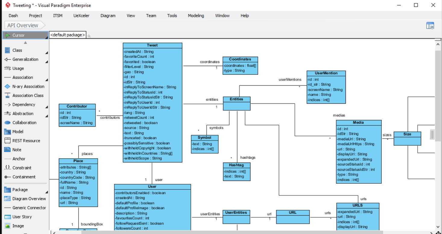Screen dimensions: 442x234
Task: Select the URLS class title
Action: 358,206
